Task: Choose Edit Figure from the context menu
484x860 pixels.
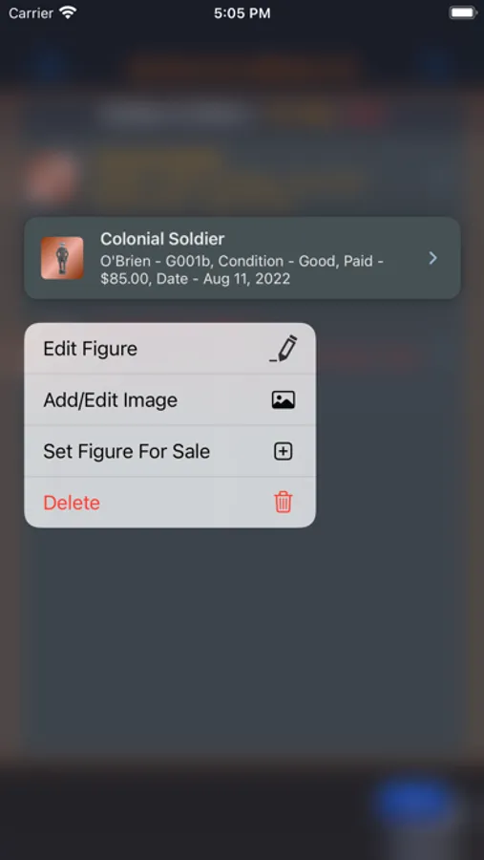Action: (170, 349)
